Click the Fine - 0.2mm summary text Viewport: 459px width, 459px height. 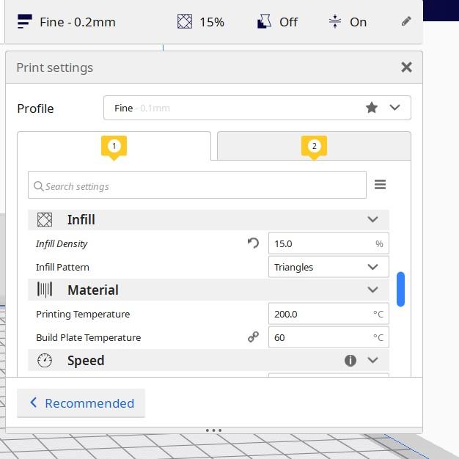(78, 22)
